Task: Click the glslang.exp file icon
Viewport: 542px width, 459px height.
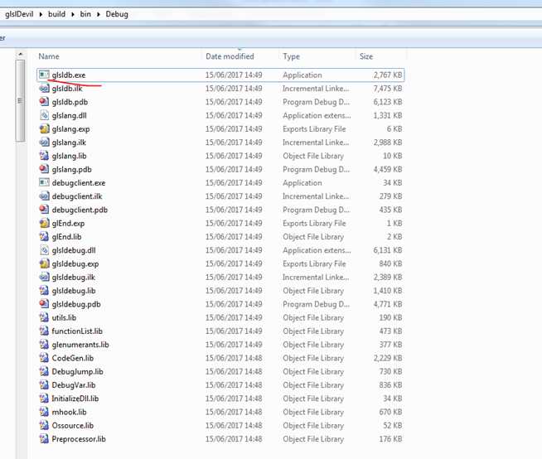Action: point(44,128)
